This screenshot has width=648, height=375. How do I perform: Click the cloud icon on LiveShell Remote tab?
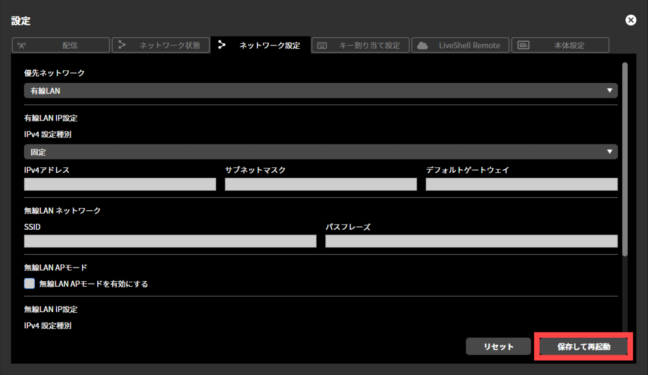(x=422, y=45)
